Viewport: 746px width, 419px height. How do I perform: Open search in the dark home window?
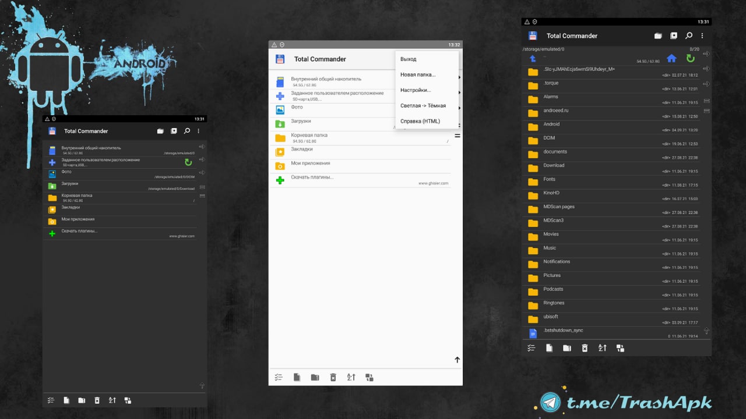pyautogui.click(x=187, y=131)
